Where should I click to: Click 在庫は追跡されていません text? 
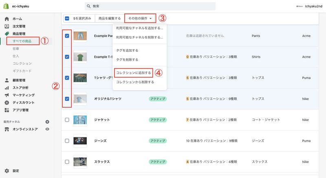(205, 36)
